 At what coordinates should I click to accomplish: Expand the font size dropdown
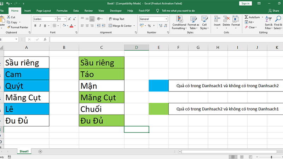[x=65, y=19]
